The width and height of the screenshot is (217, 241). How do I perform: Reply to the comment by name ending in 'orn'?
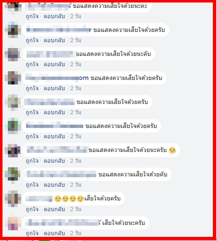(x=54, y=88)
